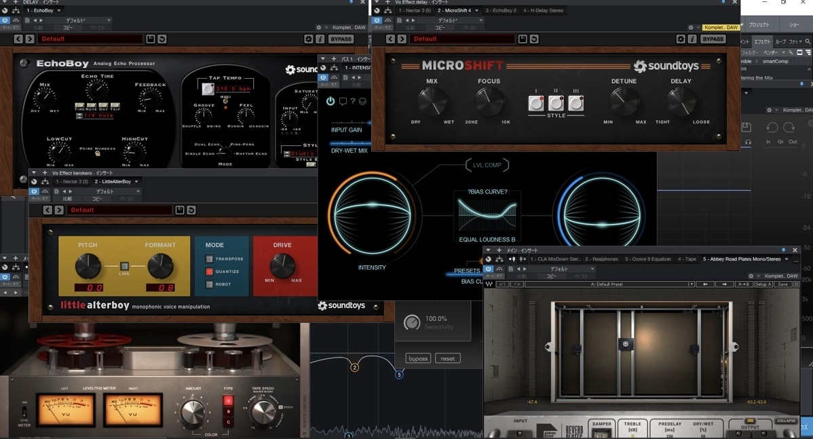The height and width of the screenshot is (439, 813).
Task: Open the Equal Loudness B bias curve selector
Action: point(487,240)
